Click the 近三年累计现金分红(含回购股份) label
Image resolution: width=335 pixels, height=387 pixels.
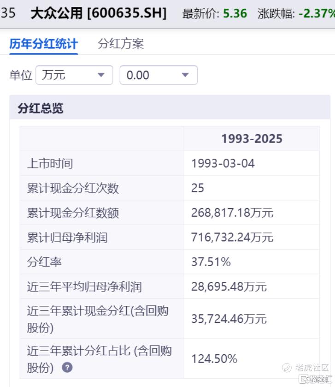(98, 319)
